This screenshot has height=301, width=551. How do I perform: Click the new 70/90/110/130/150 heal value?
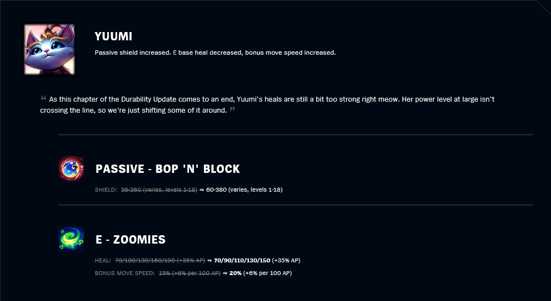[257, 261]
